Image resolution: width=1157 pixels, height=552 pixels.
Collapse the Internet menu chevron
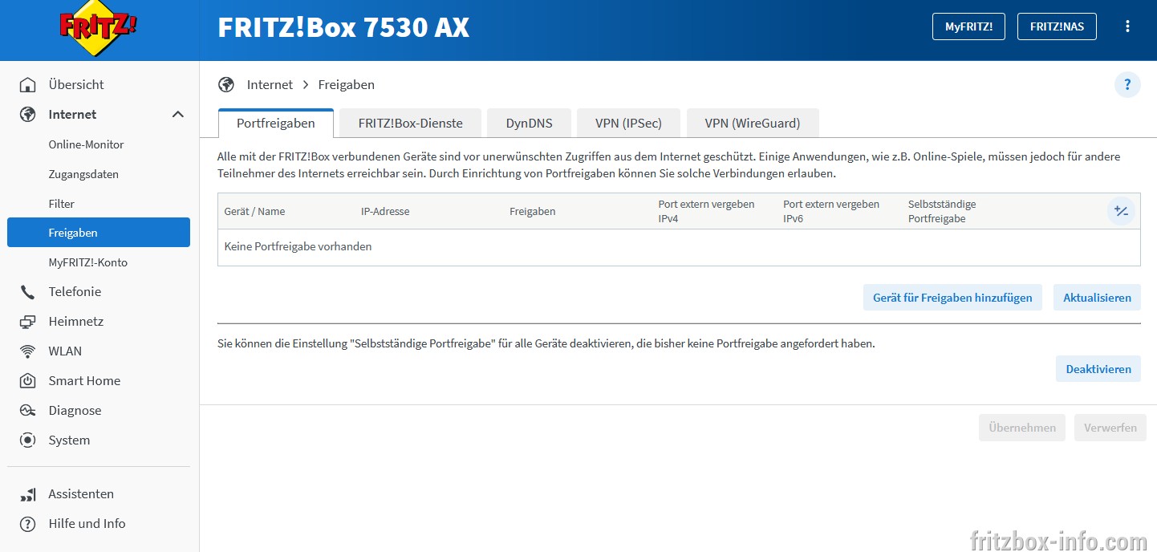178,115
